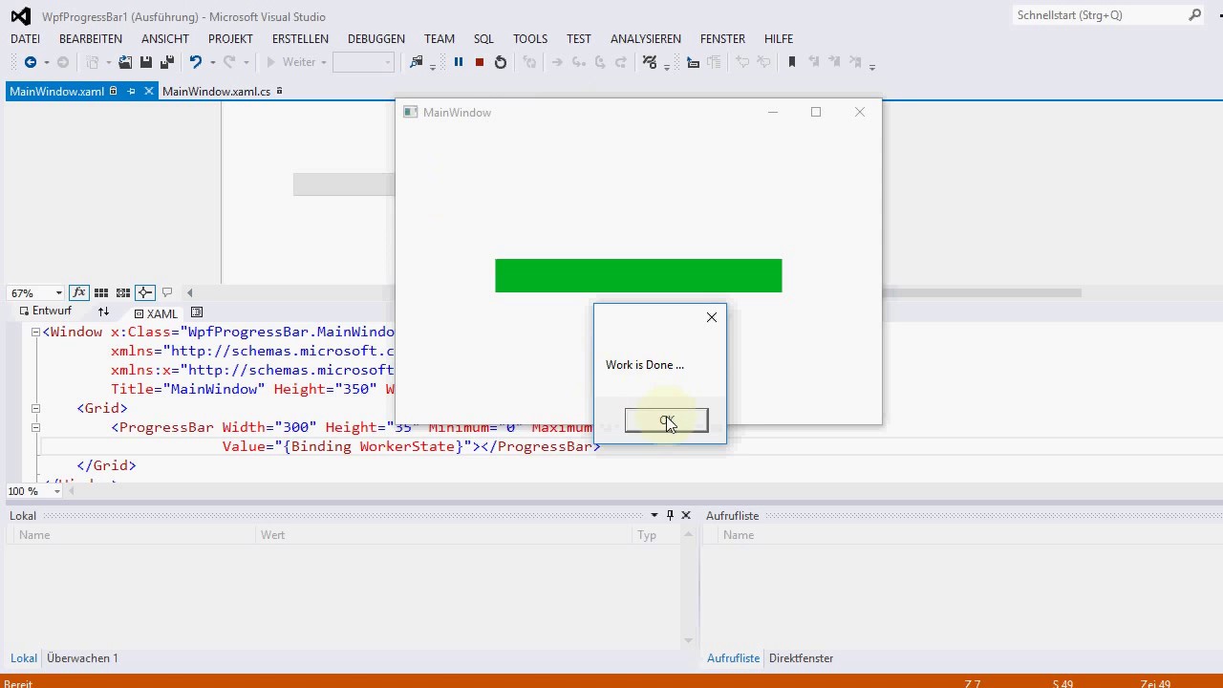Open the SQL menu
Screen dimensions: 1223x688
click(x=483, y=39)
